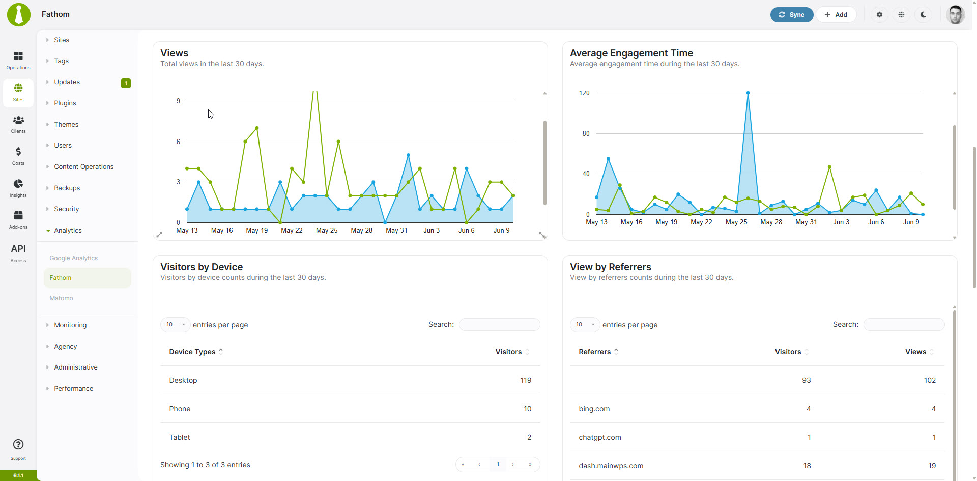Viewport: 977px width, 481px height.
Task: Click the Sync button
Action: point(791,15)
